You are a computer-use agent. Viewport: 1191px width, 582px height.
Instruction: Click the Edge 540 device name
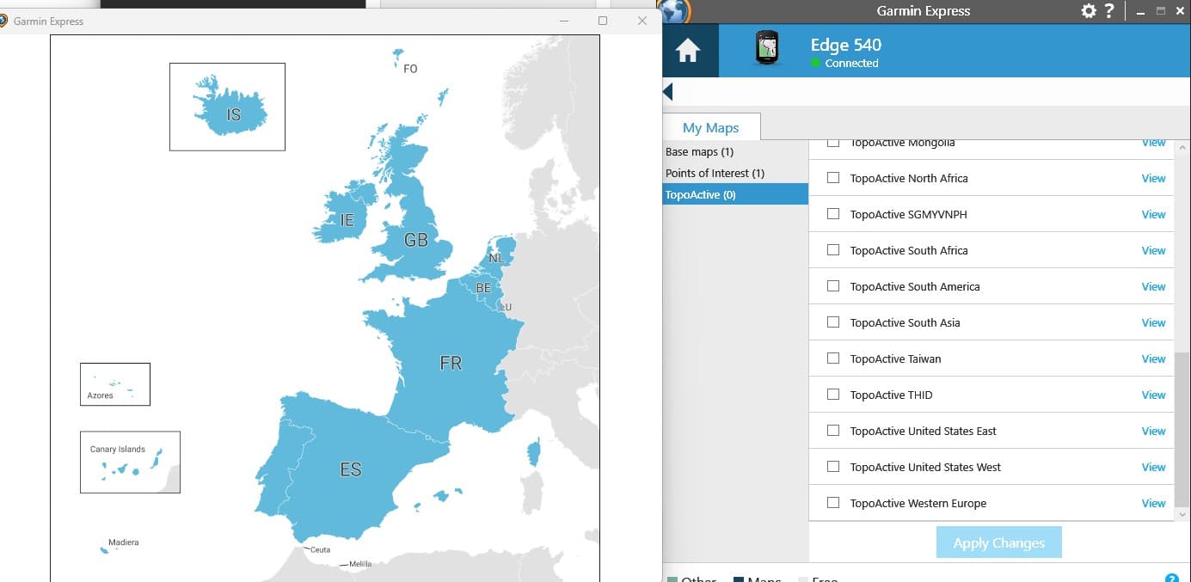pyautogui.click(x=845, y=45)
